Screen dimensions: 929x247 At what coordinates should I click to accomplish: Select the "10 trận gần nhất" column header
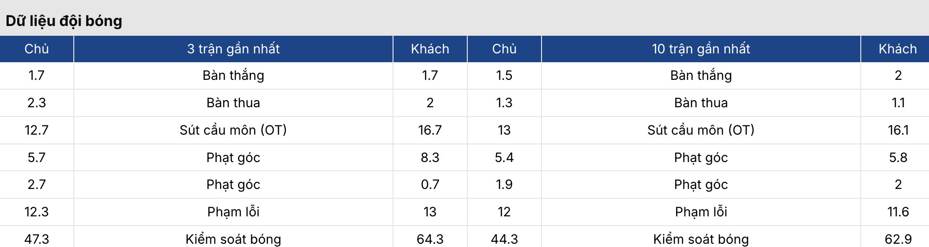701,49
